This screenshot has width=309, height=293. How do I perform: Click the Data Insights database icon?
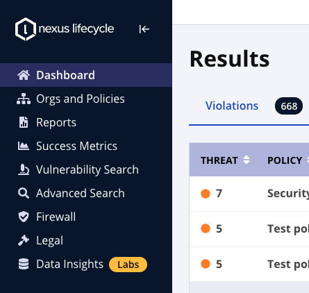point(24,264)
